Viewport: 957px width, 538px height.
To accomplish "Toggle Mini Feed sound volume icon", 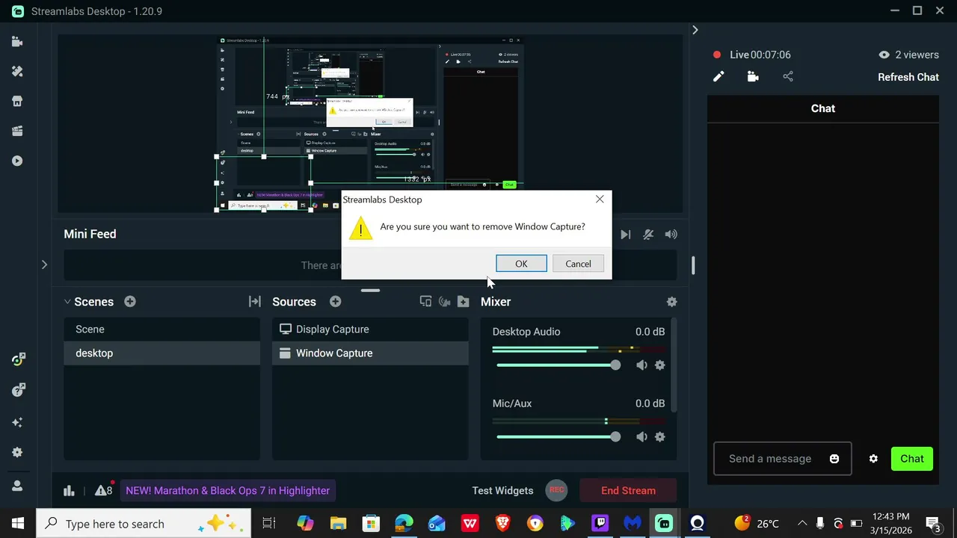I will pyautogui.click(x=671, y=235).
